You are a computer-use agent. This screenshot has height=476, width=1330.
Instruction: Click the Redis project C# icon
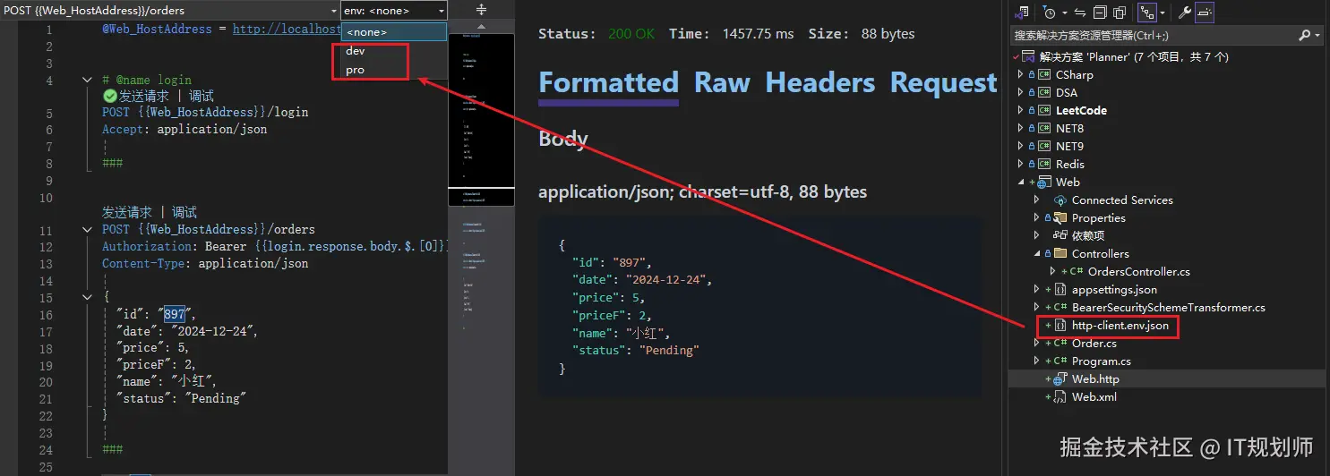point(1044,164)
